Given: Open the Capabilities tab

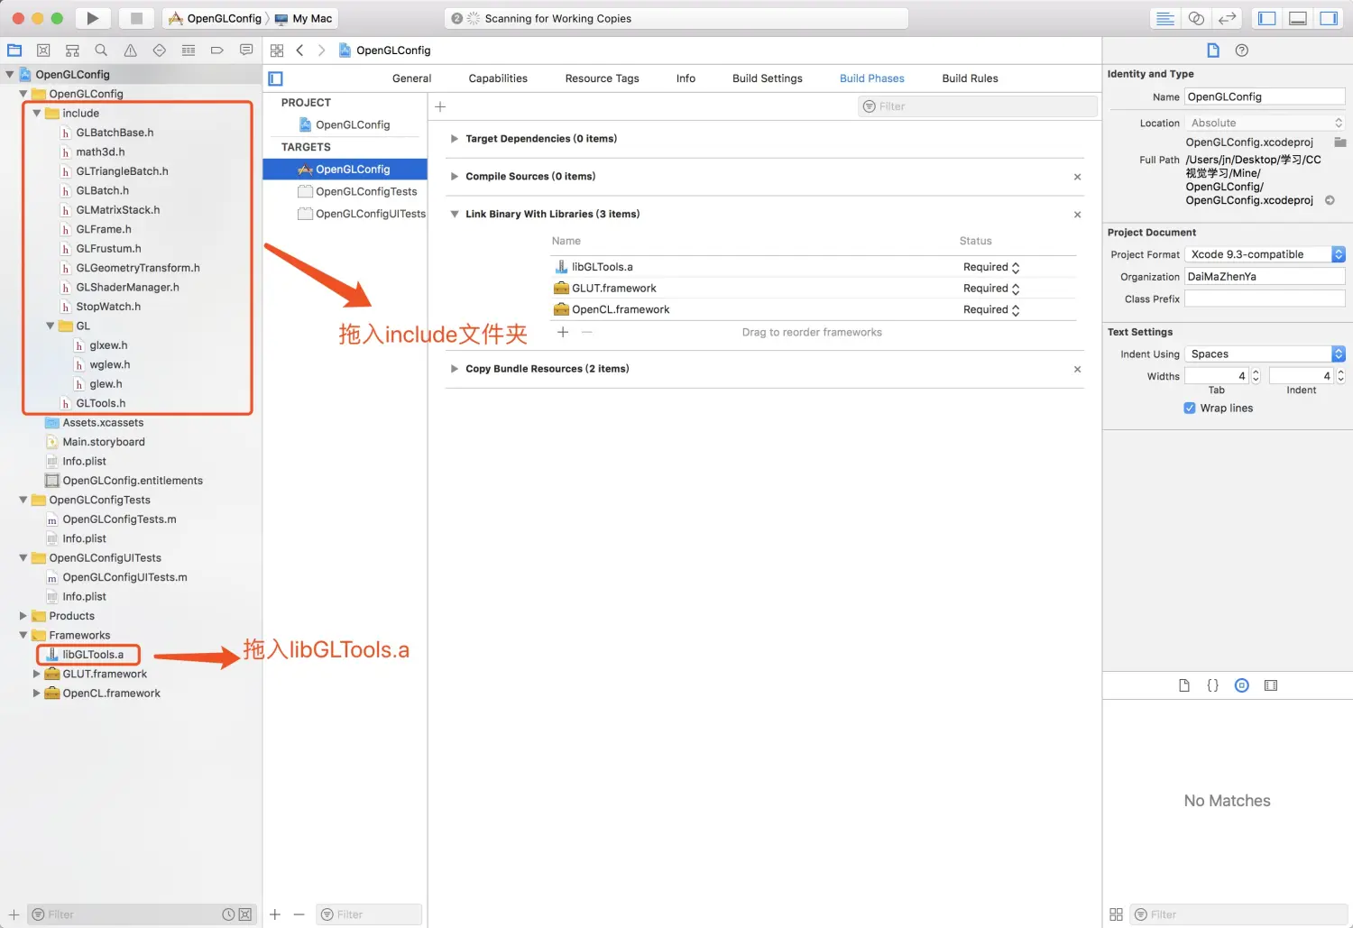Looking at the screenshot, I should [x=498, y=78].
